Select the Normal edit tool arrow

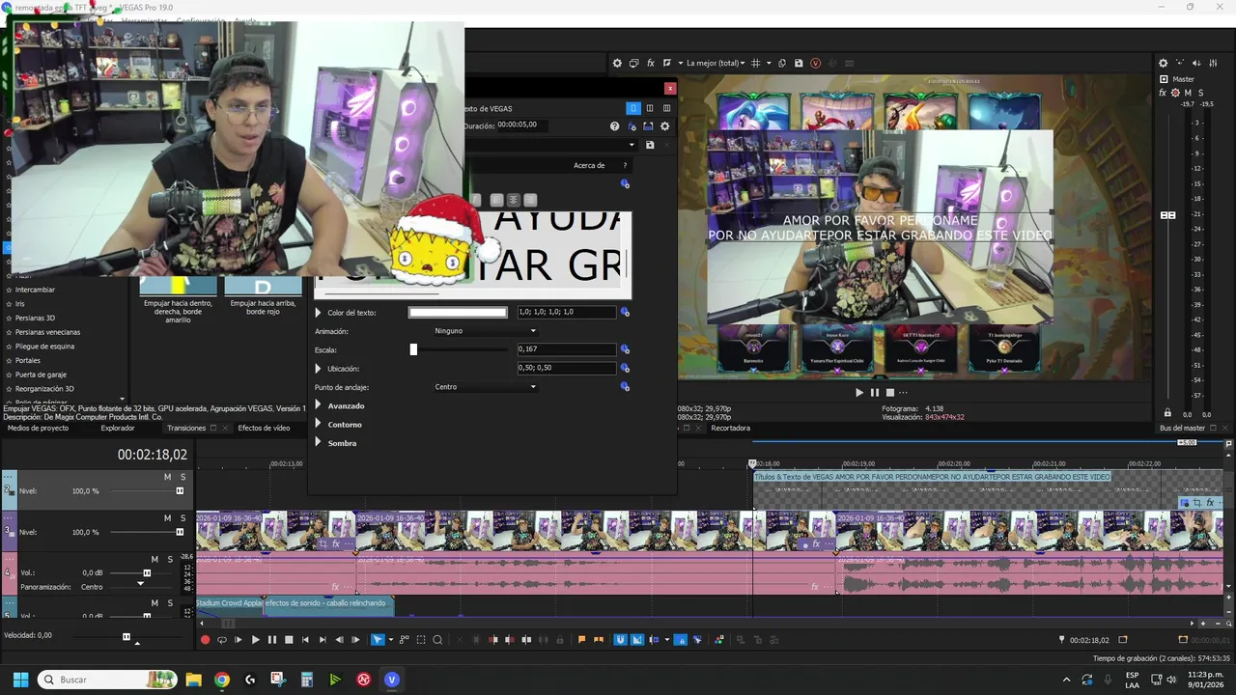[x=377, y=640]
